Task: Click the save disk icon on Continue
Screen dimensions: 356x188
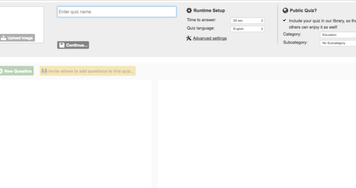Action: coord(62,45)
